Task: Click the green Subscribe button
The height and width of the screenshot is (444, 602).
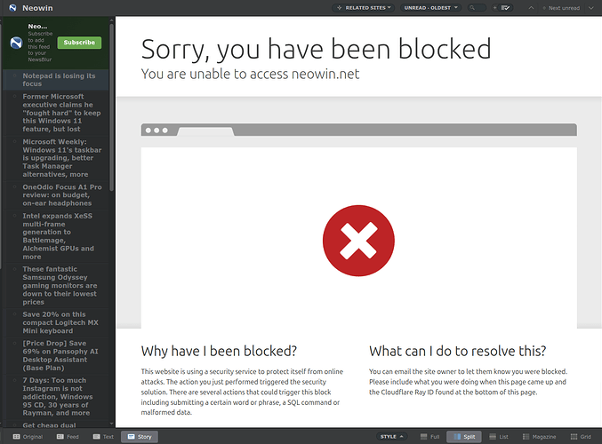Action: pos(79,43)
